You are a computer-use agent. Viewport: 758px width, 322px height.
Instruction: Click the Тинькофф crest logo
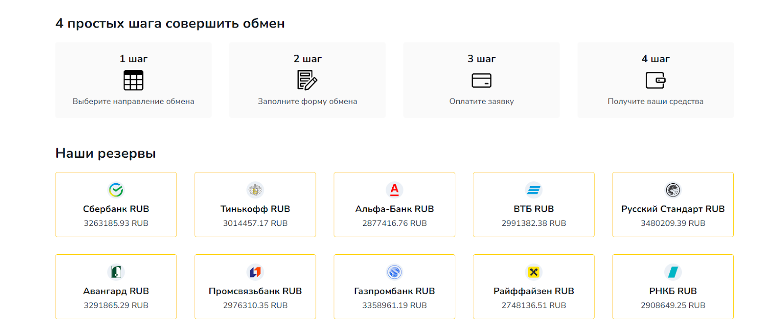tap(255, 190)
